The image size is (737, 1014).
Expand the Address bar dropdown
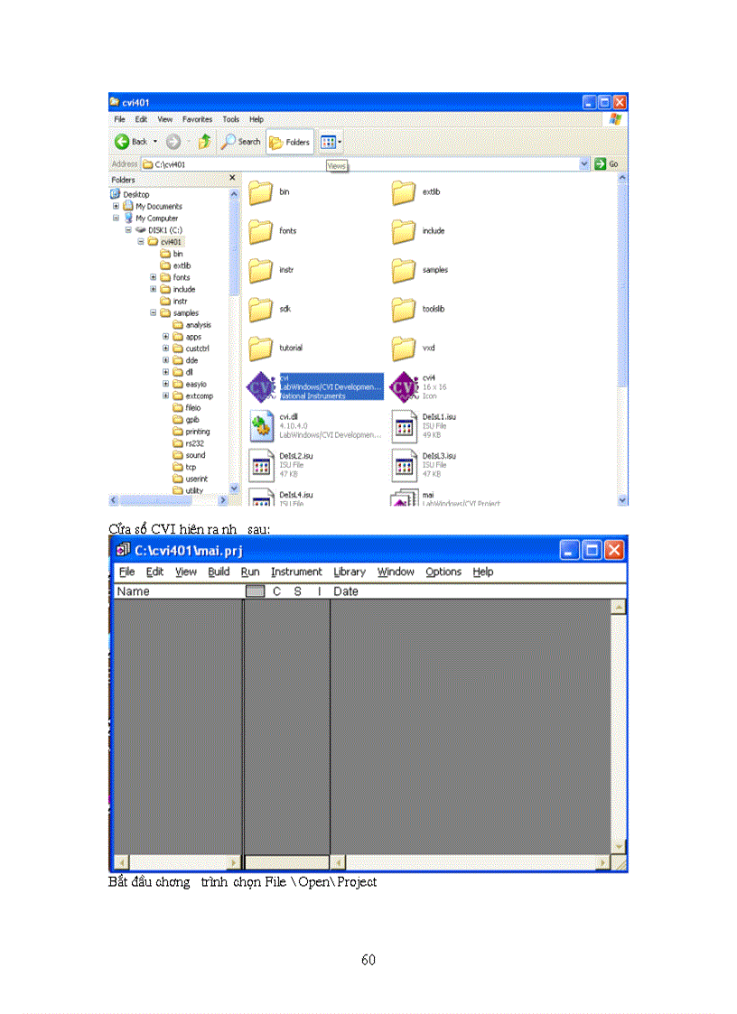(586, 163)
